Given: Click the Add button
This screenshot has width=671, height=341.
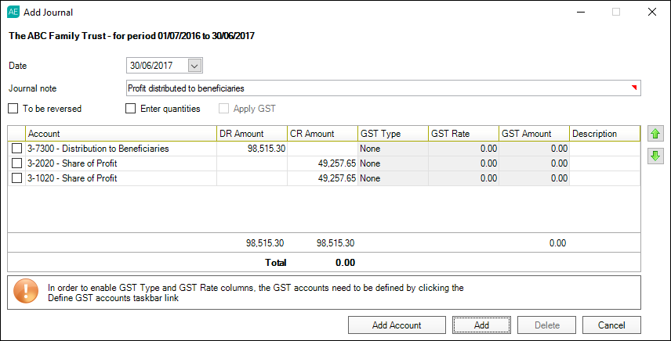Looking at the screenshot, I should click(481, 325).
